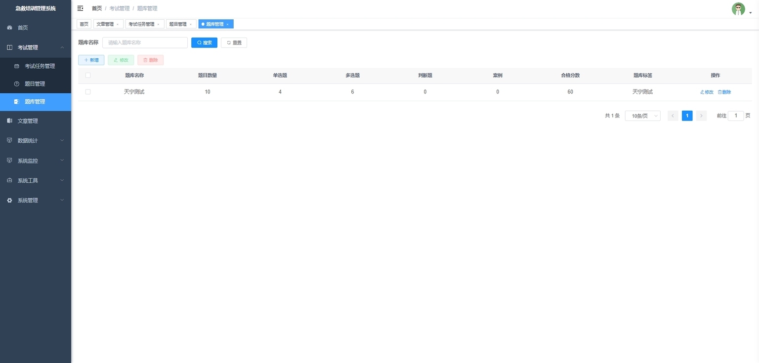Screen dimensions: 759x363
Task: Select 题库管理 in the sidebar
Action: [36, 102]
